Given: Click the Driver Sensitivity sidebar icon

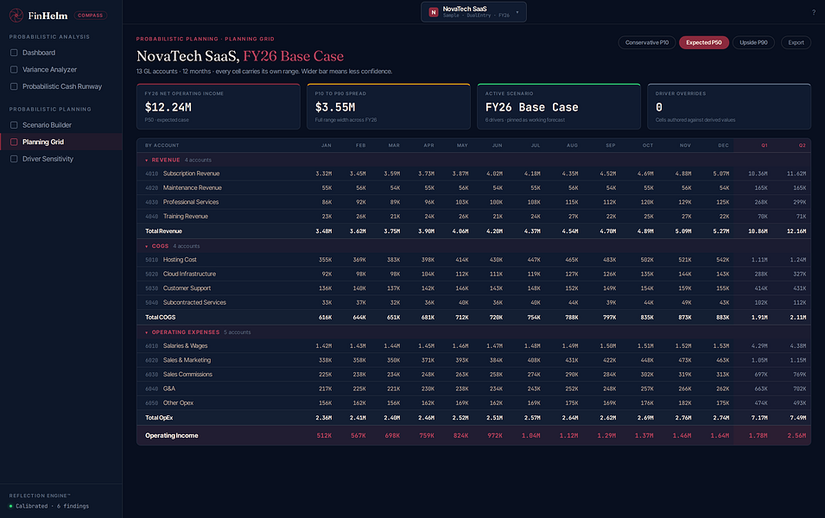Looking at the screenshot, I should point(14,159).
